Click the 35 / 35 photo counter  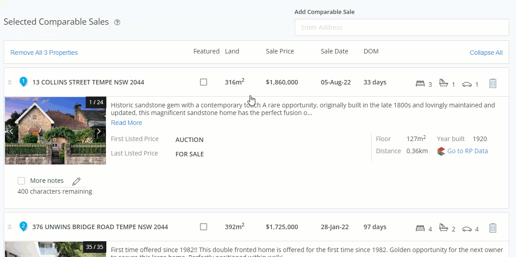pyautogui.click(x=94, y=247)
